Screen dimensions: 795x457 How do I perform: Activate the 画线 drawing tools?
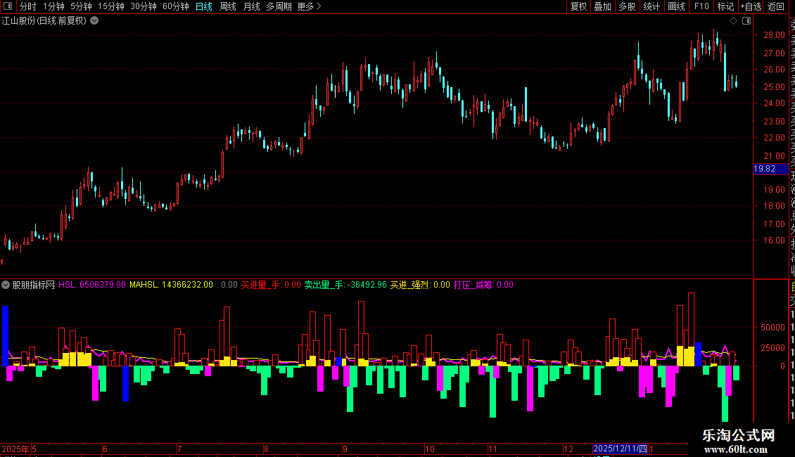[x=676, y=6]
